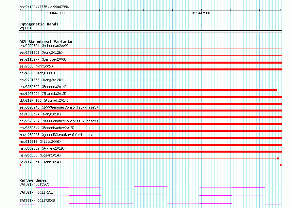291x208 pixels.
Task: Open variant dgv2127n106 (Alsmadi2014)
Action: click(x=44, y=100)
